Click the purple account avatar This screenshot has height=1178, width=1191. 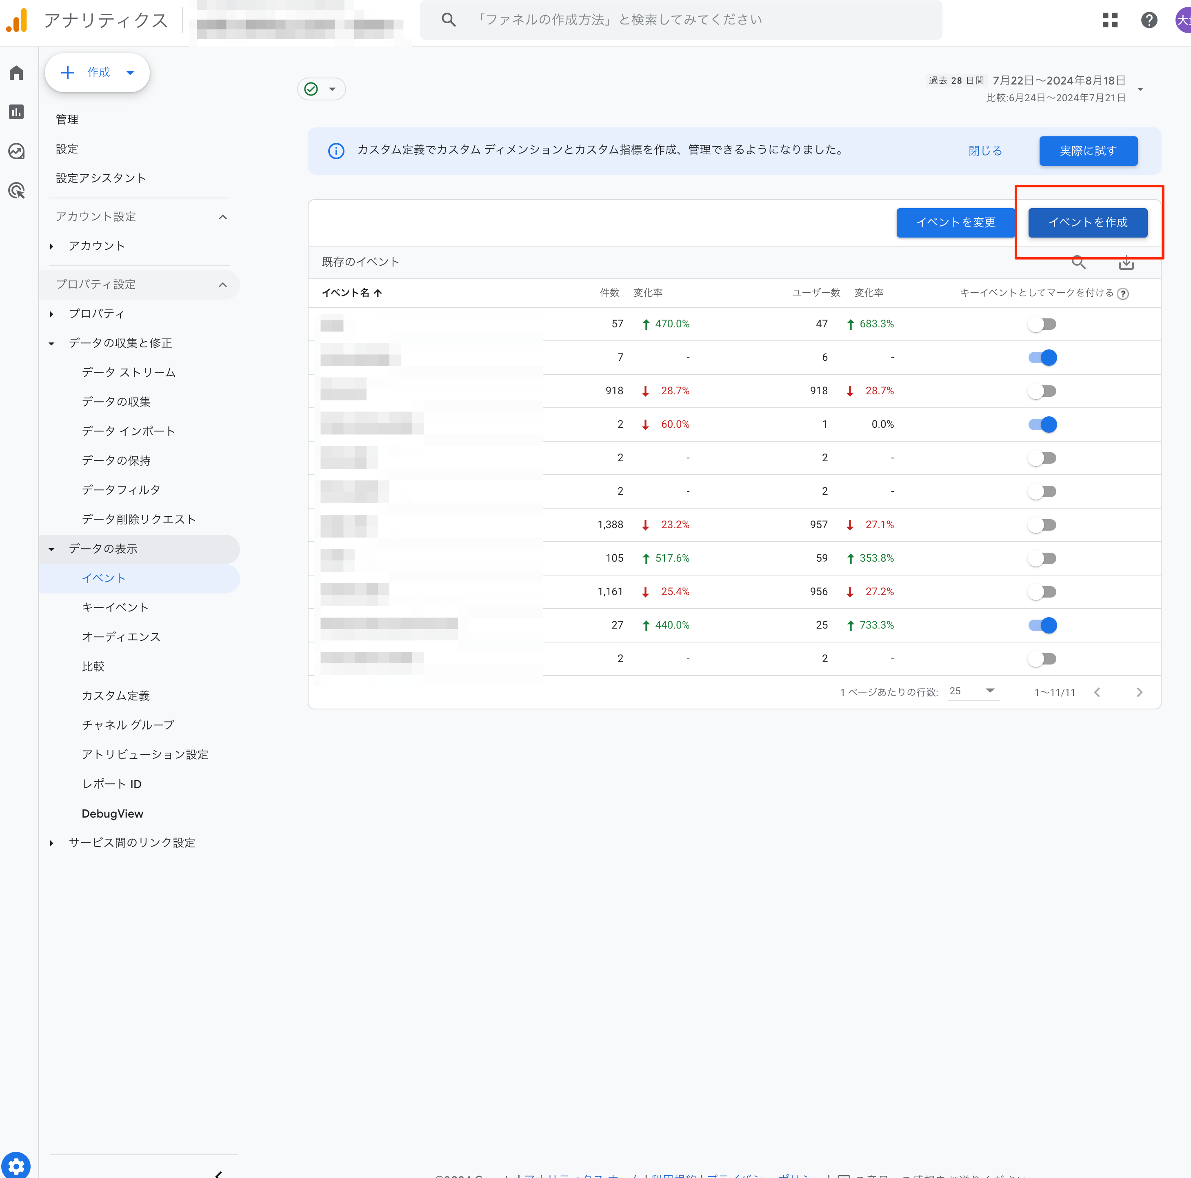[1183, 20]
